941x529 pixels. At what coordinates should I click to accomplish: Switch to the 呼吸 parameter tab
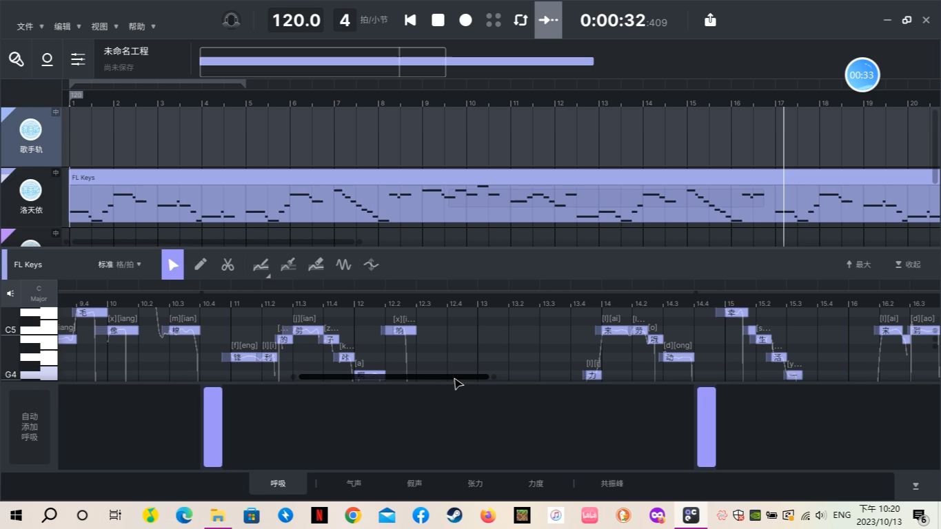278,484
